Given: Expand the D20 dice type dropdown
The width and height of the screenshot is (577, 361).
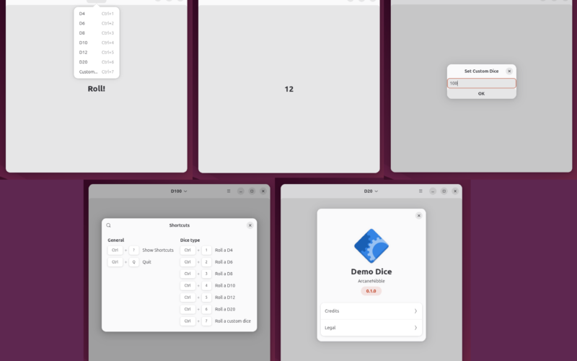Looking at the screenshot, I should [371, 191].
